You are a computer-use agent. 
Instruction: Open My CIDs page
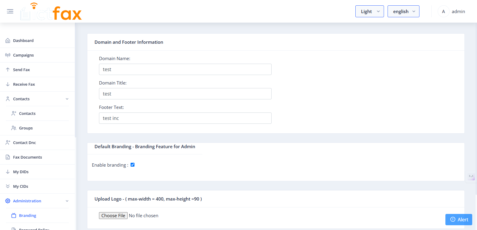point(37,186)
